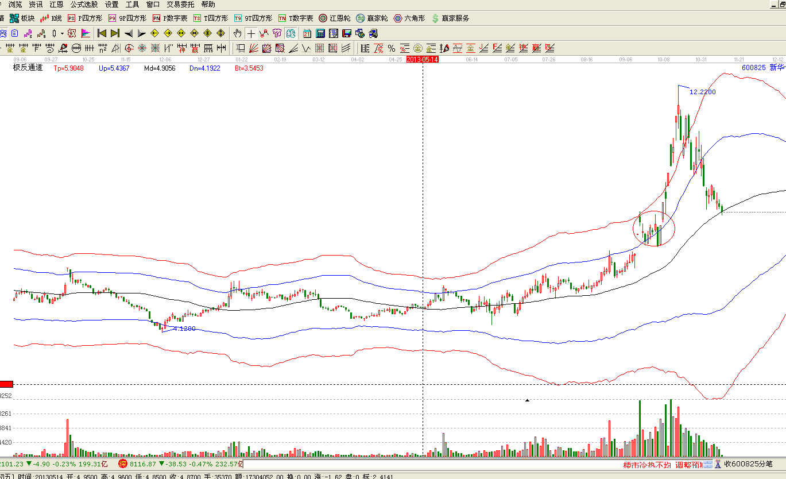The image size is (786, 479).
Task: Click the K线 chart button
Action: [51, 18]
